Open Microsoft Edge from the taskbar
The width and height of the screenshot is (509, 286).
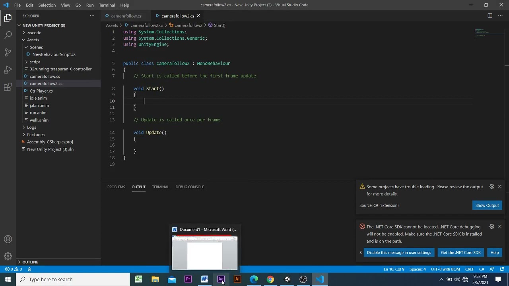[254, 279]
